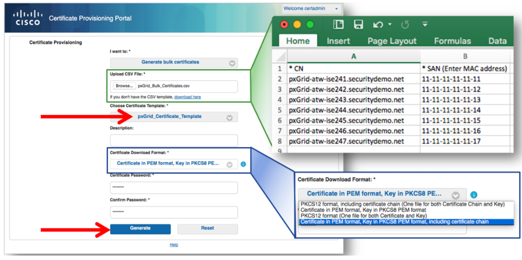Viewport: 522px width, 260px height.
Task: Open the pxGrid_Certificate_Template dropdown
Action: 174,116
